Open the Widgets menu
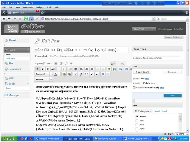Screen dimensions: 190x142 (40, 7)
